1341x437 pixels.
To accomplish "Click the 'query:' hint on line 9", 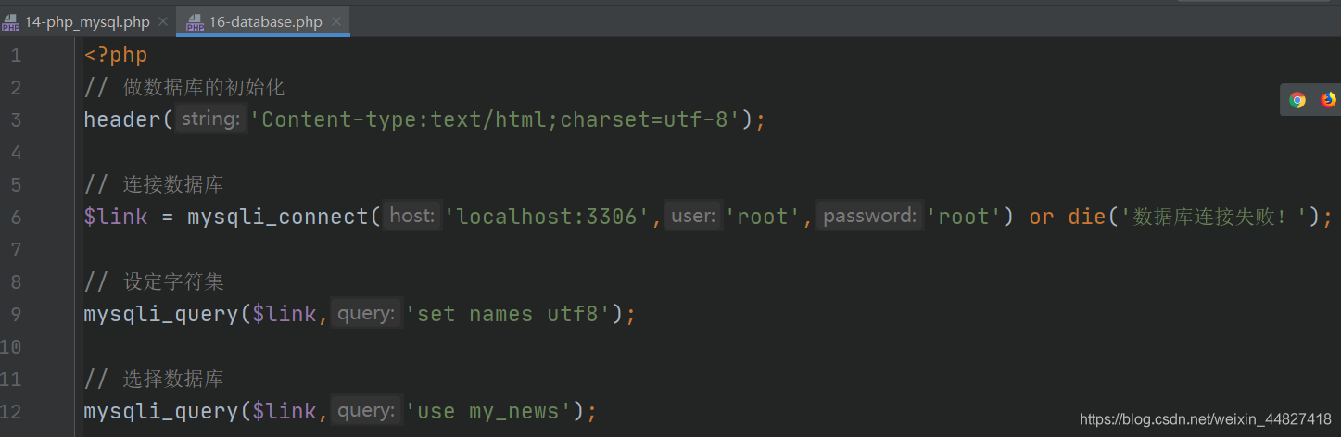I will click(x=367, y=314).
